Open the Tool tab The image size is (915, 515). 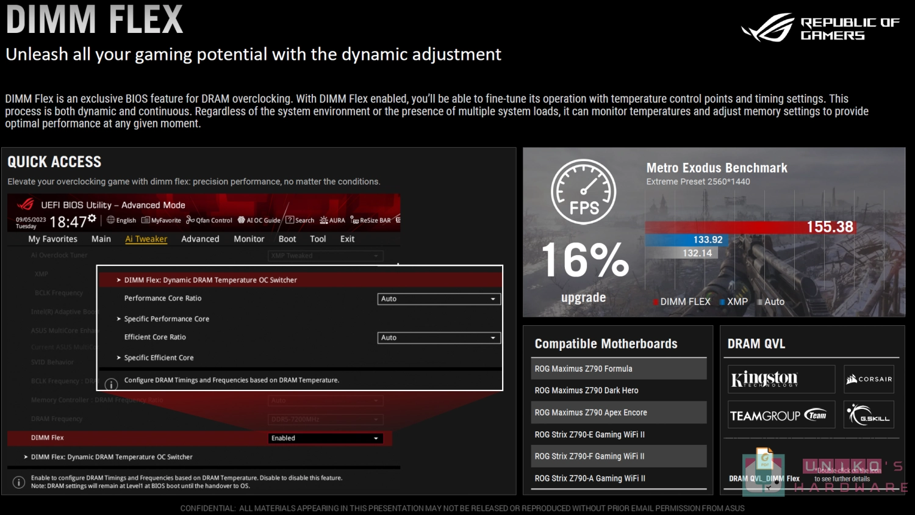318,239
